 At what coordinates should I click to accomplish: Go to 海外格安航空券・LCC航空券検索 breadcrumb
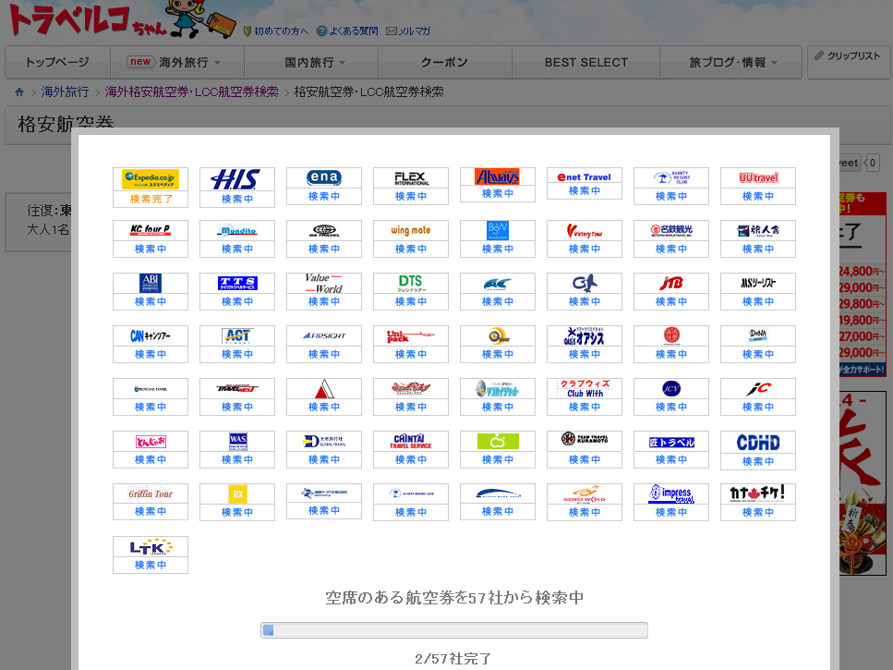click(x=191, y=91)
